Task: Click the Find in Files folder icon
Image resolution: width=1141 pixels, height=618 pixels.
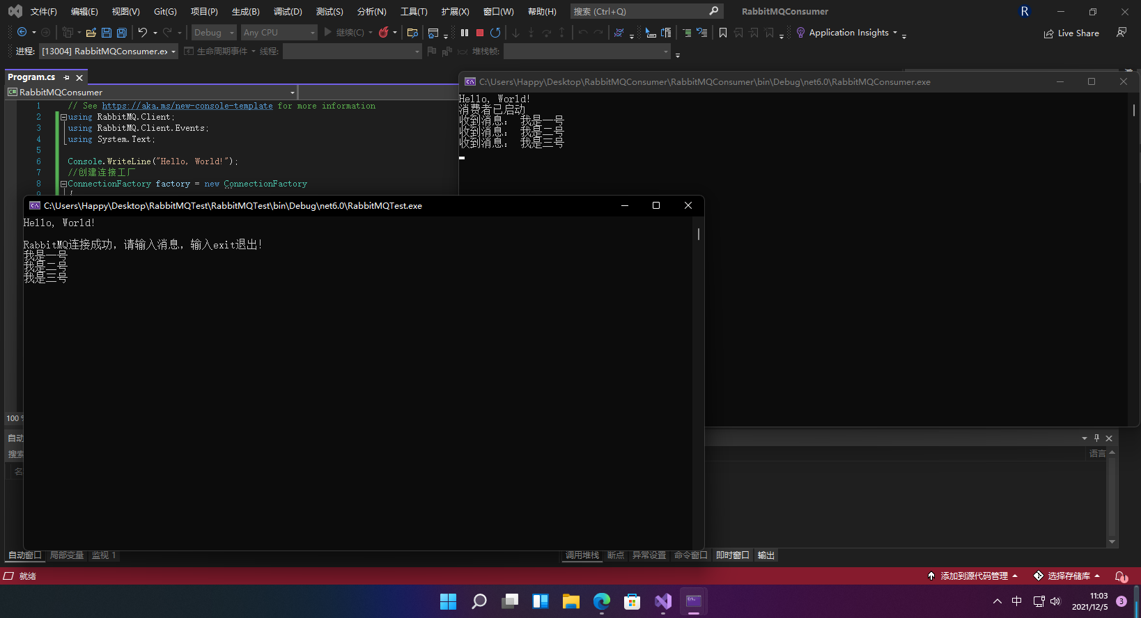Action: click(x=412, y=33)
